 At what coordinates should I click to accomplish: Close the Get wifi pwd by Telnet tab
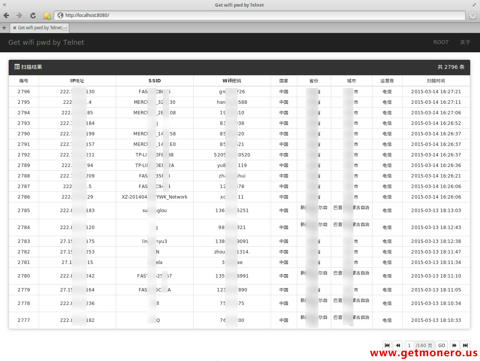click(15, 28)
